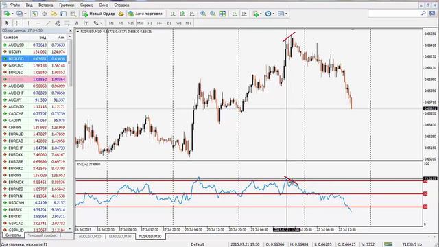This screenshot has width=439, height=247.
Task: Open the Profiles toolbar icon
Action: coord(20,14)
